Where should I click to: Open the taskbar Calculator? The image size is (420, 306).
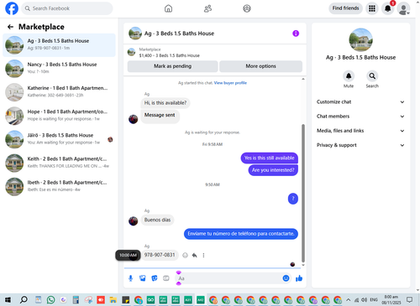coord(76,300)
